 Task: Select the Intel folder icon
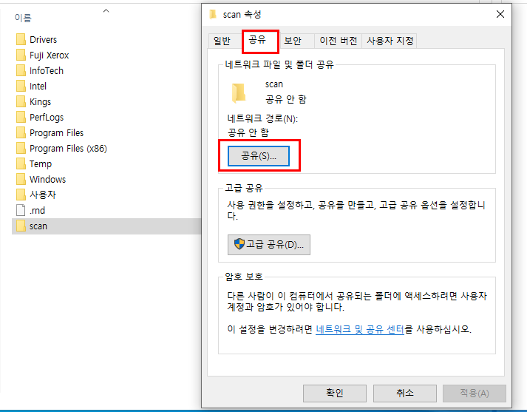pyautogui.click(x=21, y=86)
